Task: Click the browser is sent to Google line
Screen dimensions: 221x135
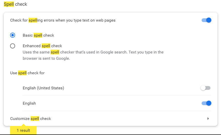Action: click(x=46, y=58)
